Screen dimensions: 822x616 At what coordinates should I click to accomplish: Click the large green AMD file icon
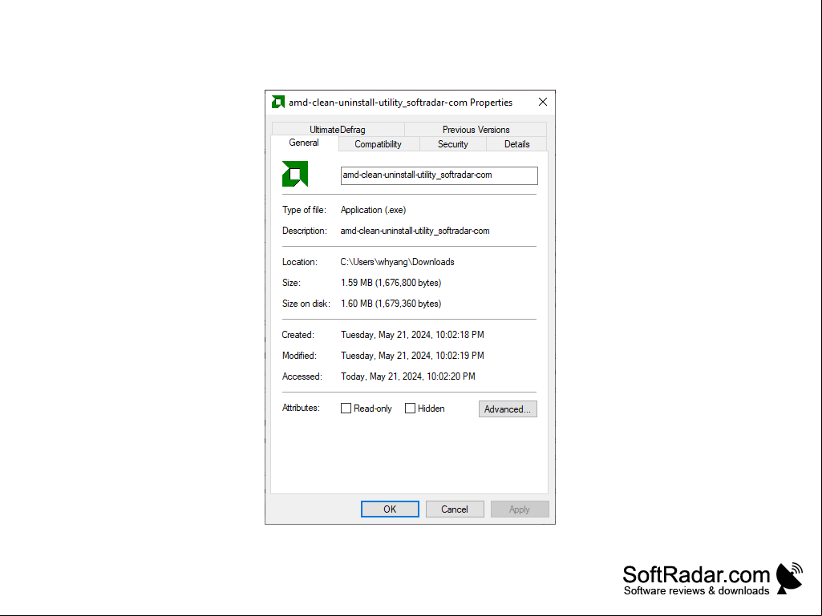[295, 174]
